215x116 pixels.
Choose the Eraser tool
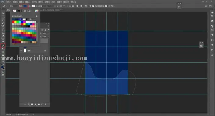[x=3, y=36]
